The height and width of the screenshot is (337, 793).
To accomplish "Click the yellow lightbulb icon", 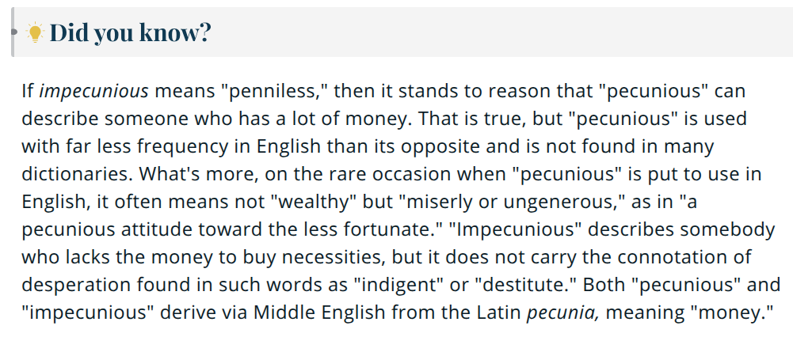I will (35, 32).
